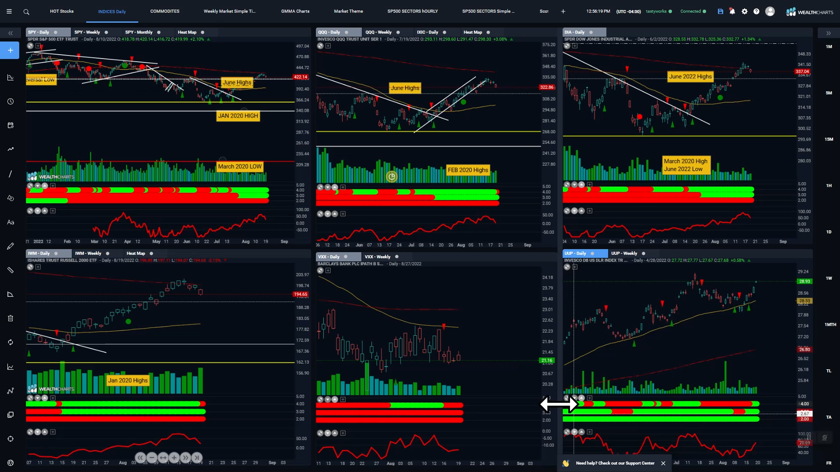Image resolution: width=840 pixels, height=472 pixels.
Task: Move DIA bars pane down arrow
Action: [x=574, y=184]
